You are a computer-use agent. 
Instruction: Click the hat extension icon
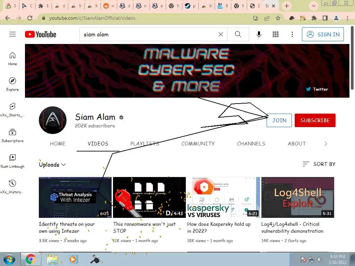pos(292,18)
